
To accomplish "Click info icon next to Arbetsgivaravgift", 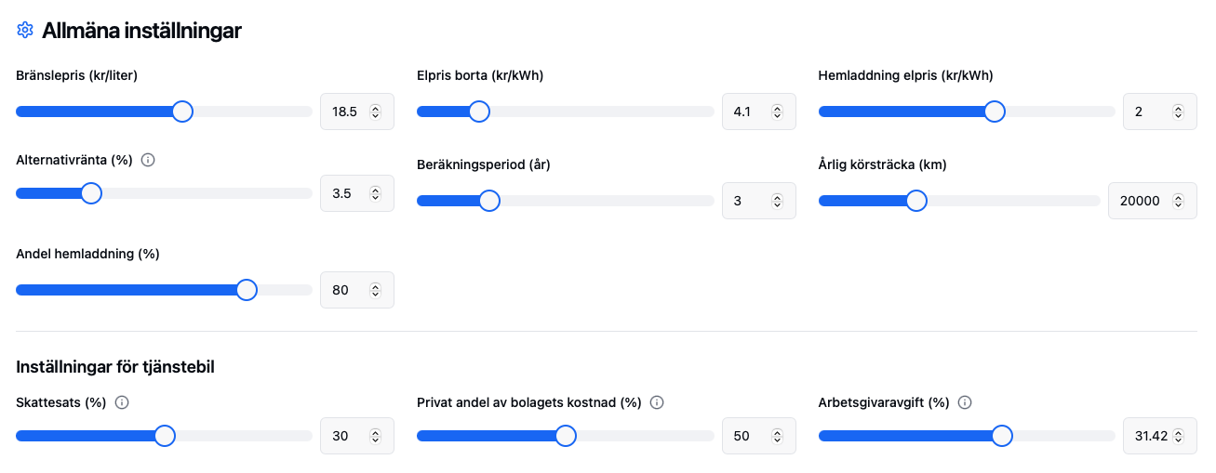I will click(x=965, y=402).
